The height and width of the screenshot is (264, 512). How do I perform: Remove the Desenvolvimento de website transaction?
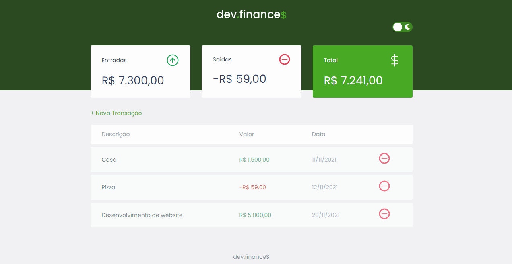click(384, 214)
